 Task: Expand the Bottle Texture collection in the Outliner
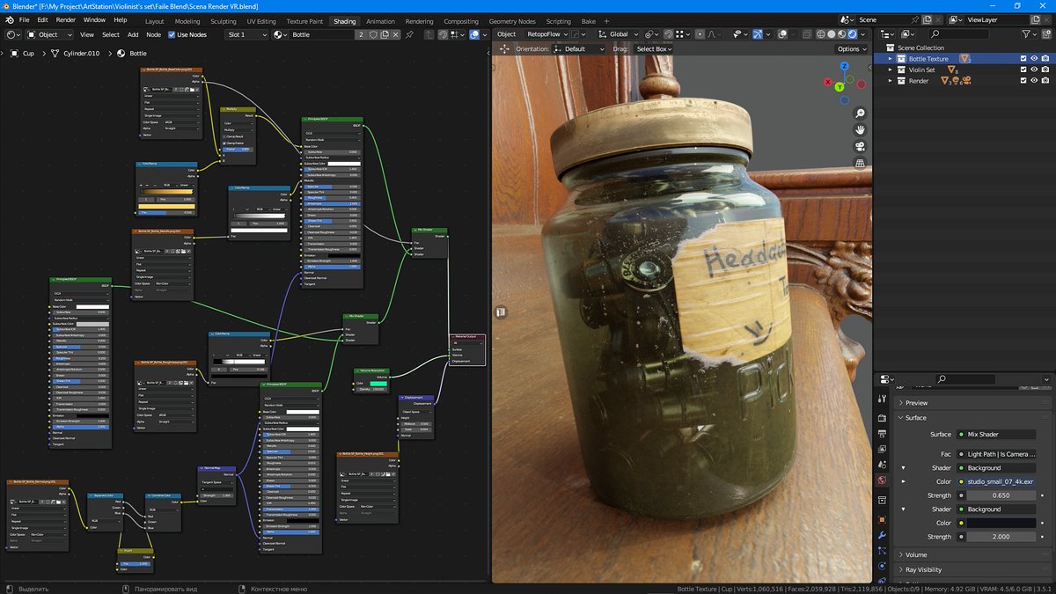890,58
